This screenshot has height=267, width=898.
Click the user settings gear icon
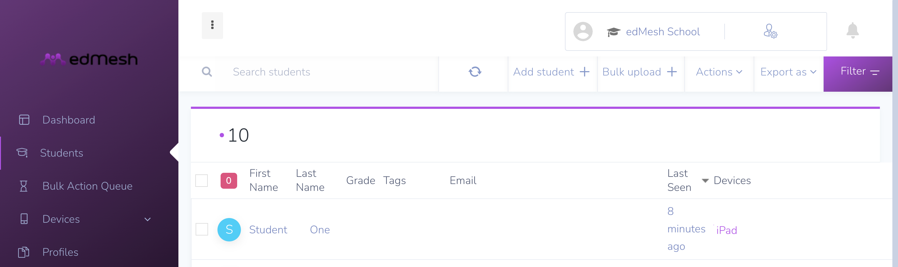(770, 31)
